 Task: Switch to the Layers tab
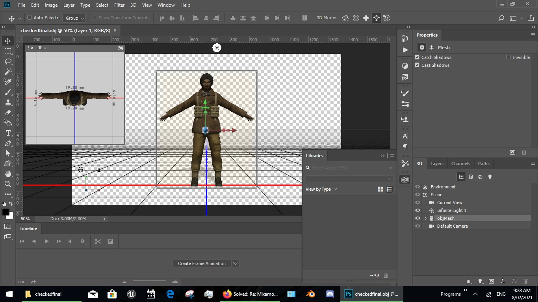pos(437,164)
